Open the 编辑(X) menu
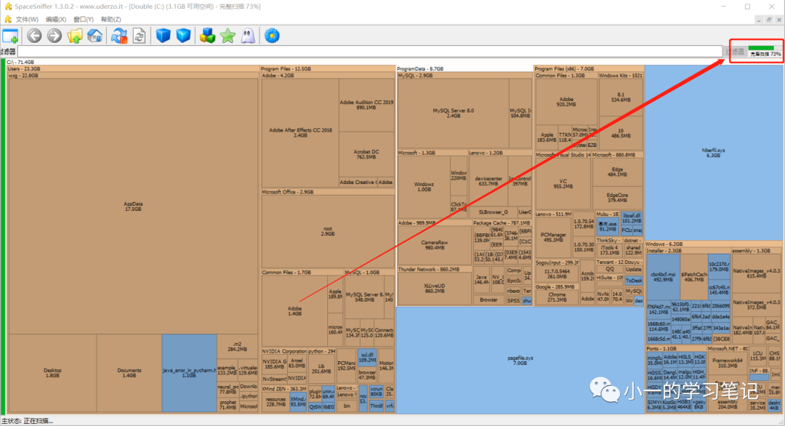The width and height of the screenshot is (785, 426). click(55, 20)
